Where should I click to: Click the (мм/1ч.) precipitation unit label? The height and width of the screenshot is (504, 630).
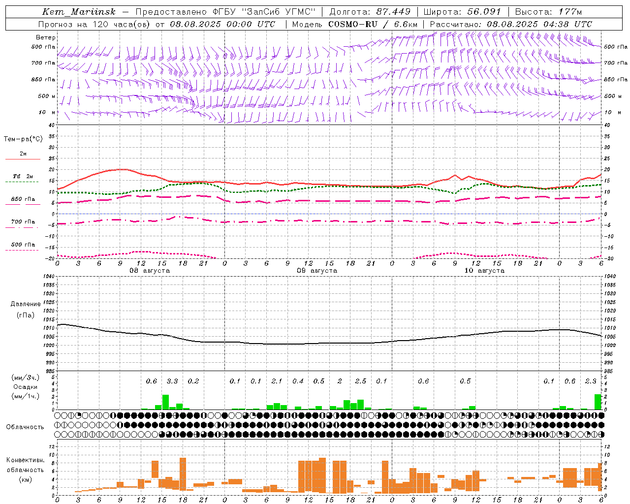[26, 396]
